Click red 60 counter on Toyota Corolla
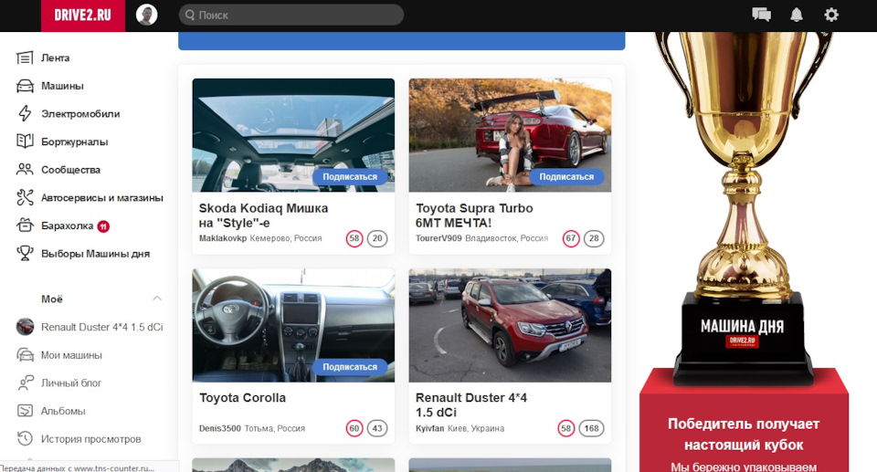 (354, 428)
